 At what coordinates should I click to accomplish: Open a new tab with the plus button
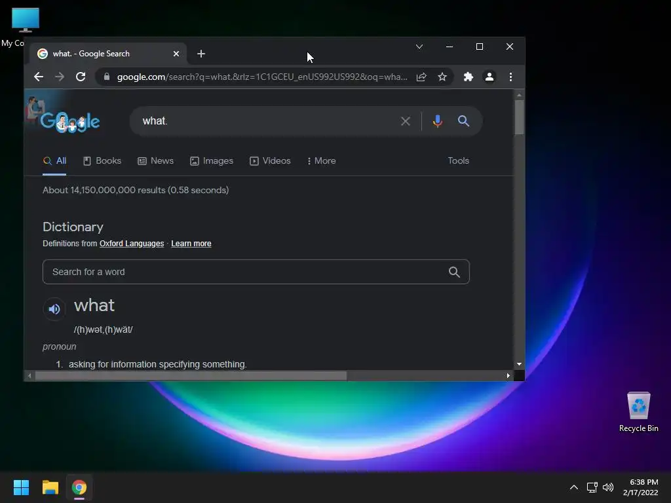[201, 54]
